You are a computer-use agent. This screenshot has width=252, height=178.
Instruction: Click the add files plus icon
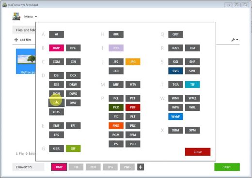point(16,40)
